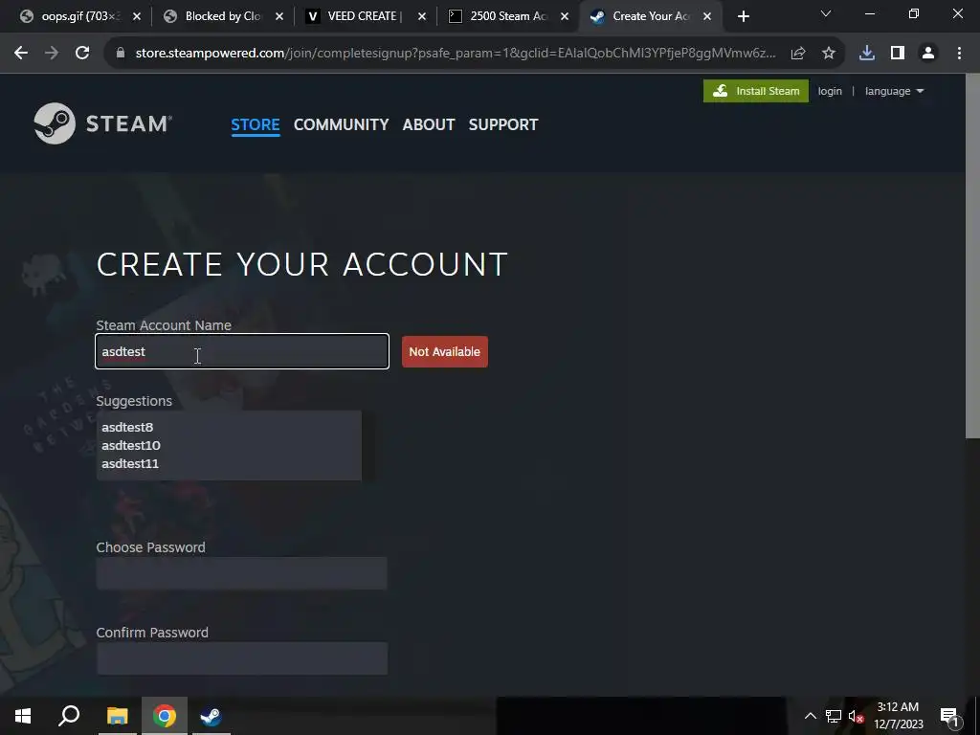The height and width of the screenshot is (735, 980).
Task: Click the taskbar clock and date
Action: 898,716
